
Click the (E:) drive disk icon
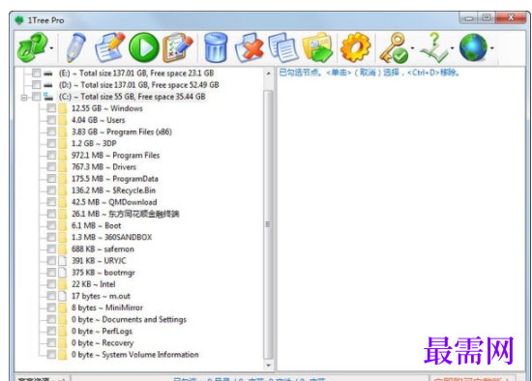[x=48, y=73]
